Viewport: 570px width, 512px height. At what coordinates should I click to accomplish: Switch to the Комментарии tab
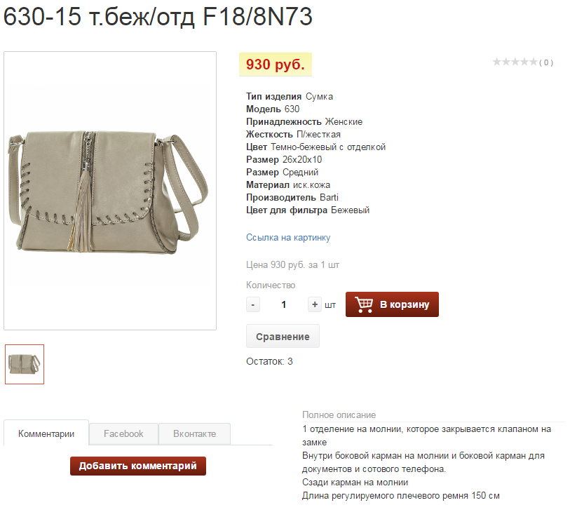pyautogui.click(x=46, y=433)
